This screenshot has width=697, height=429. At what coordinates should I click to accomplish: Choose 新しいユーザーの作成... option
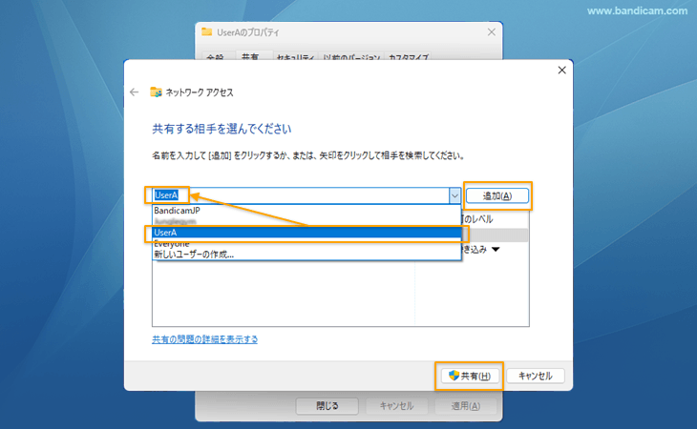pos(306,255)
